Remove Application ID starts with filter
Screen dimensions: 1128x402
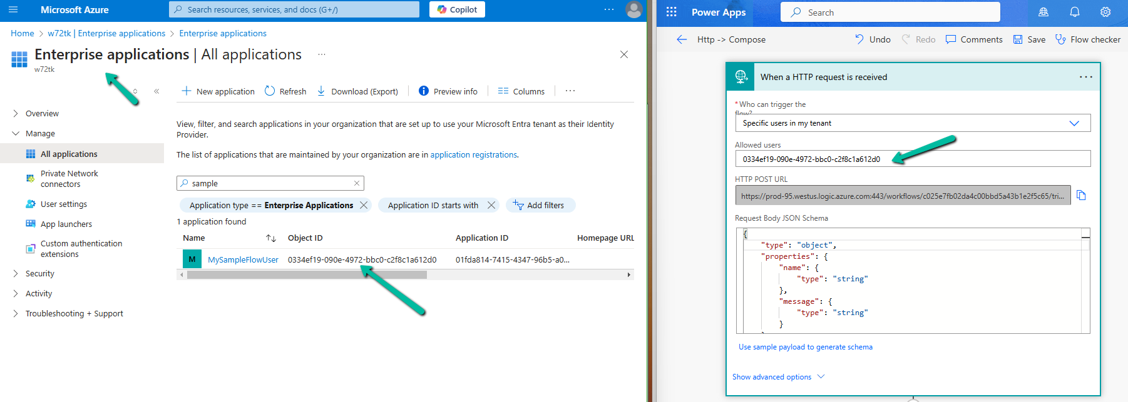click(x=491, y=205)
